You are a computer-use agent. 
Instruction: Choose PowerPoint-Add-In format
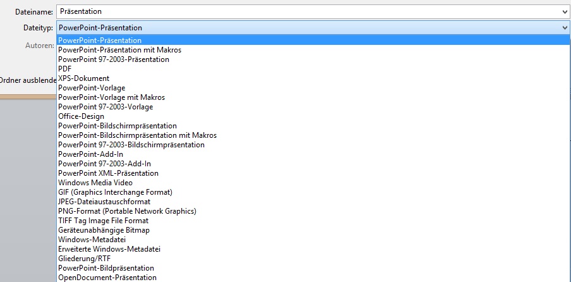(x=313, y=154)
